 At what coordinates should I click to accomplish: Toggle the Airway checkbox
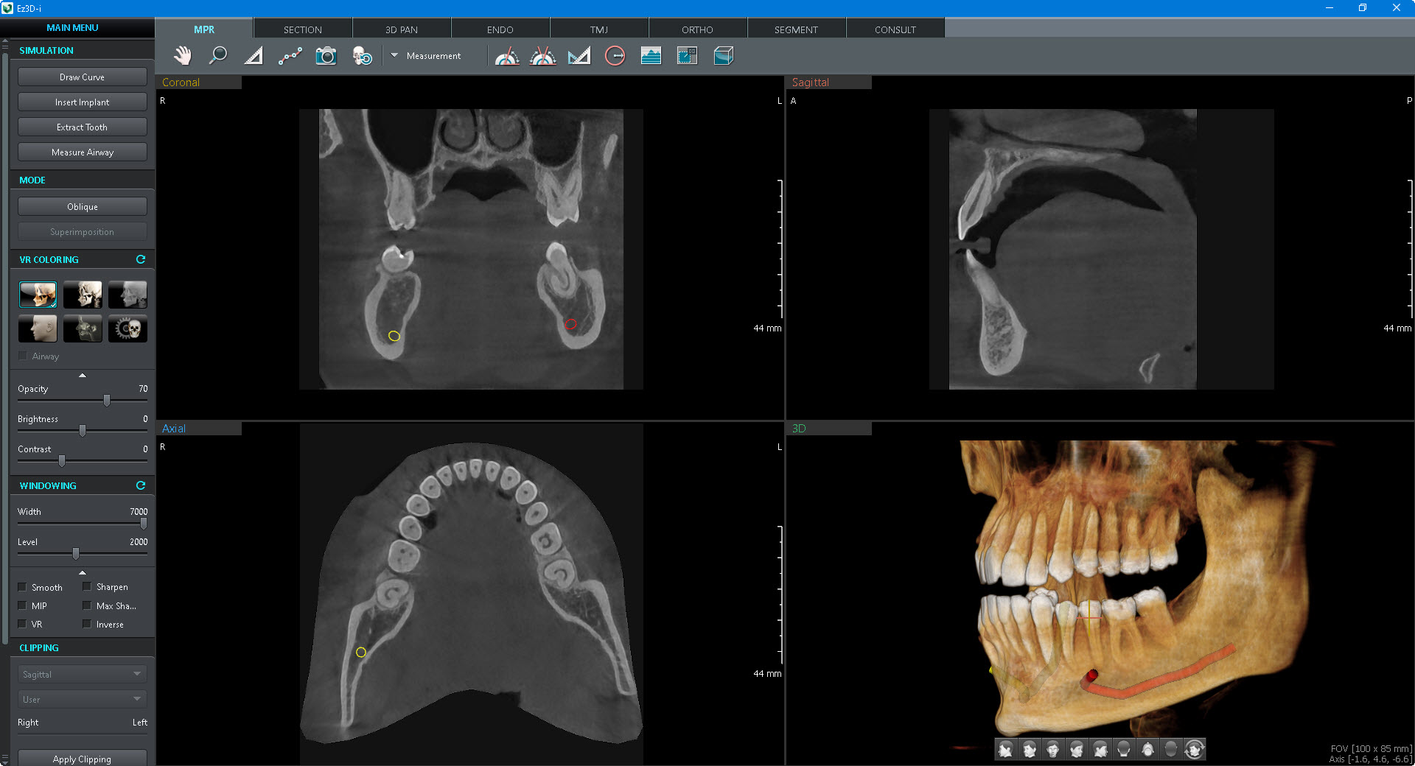click(23, 356)
